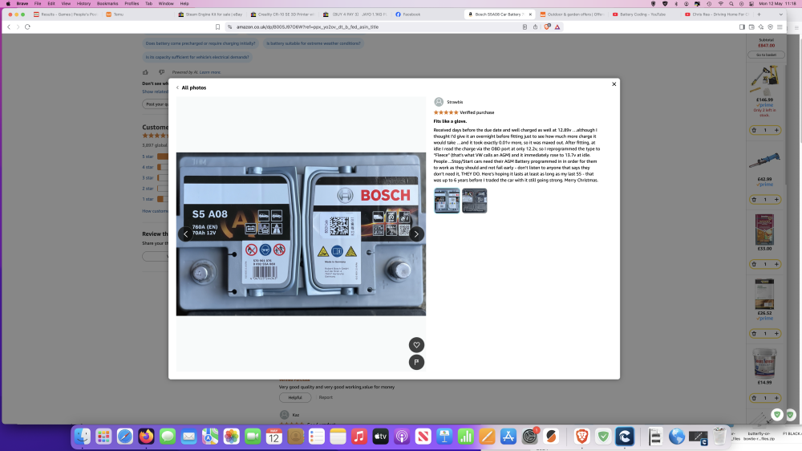Open the Brave main hamburger menu
This screenshot has width=802, height=451.
(780, 26)
